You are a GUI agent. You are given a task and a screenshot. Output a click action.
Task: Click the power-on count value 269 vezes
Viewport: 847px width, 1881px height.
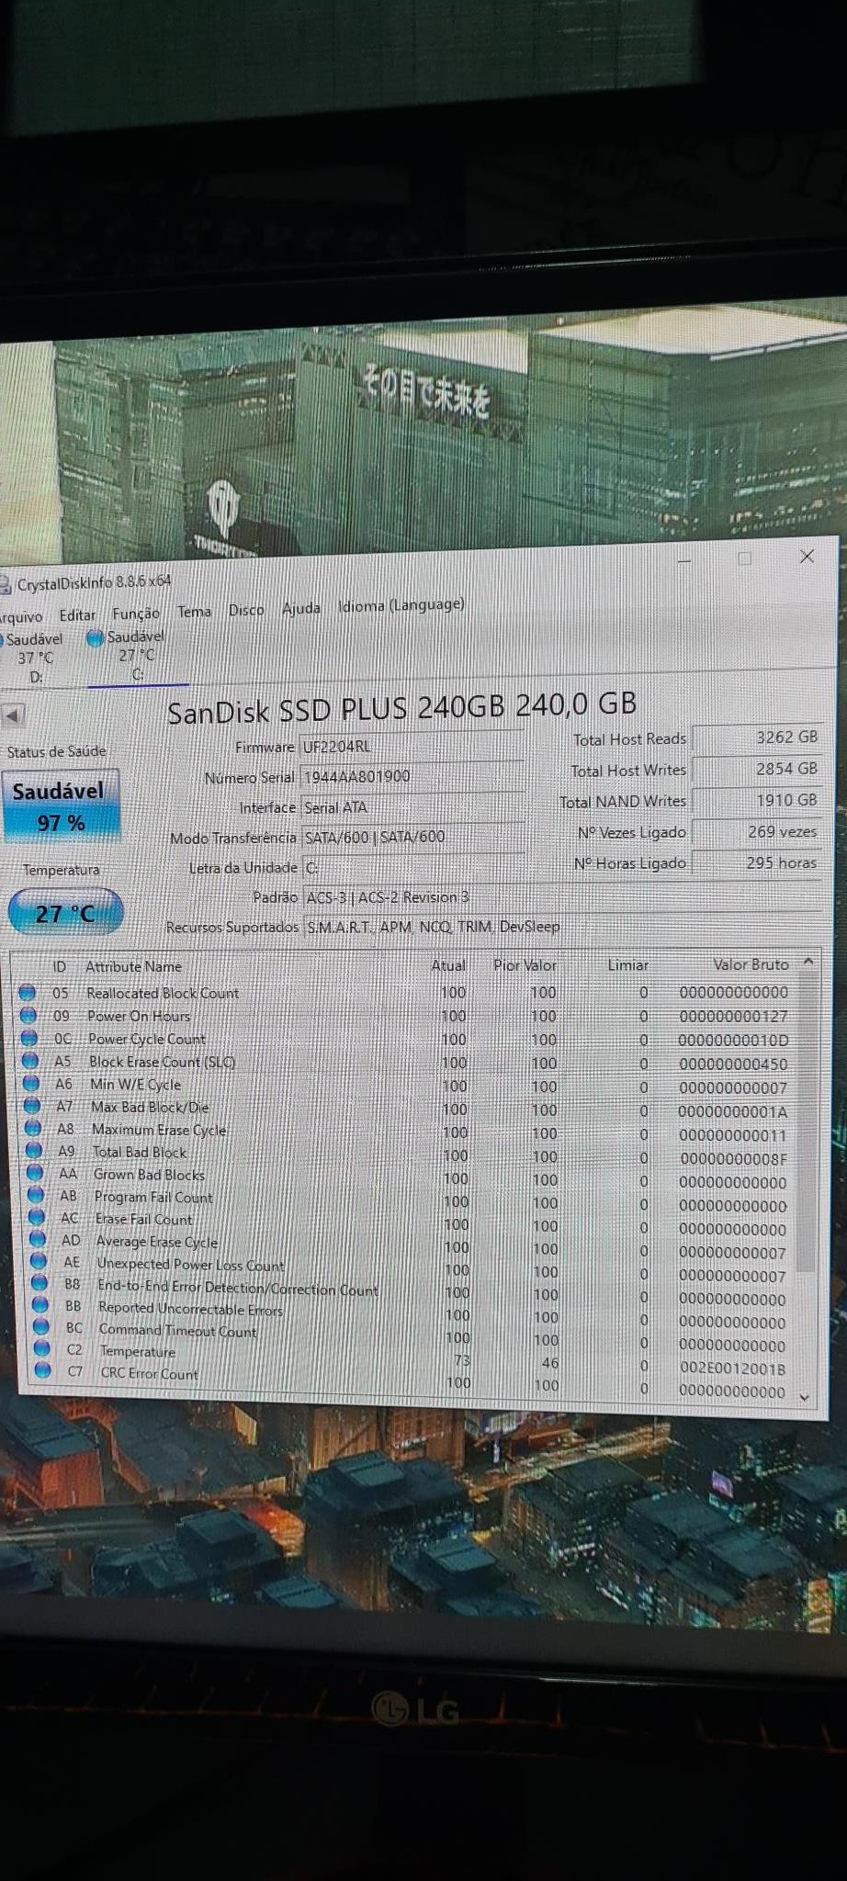[756, 831]
